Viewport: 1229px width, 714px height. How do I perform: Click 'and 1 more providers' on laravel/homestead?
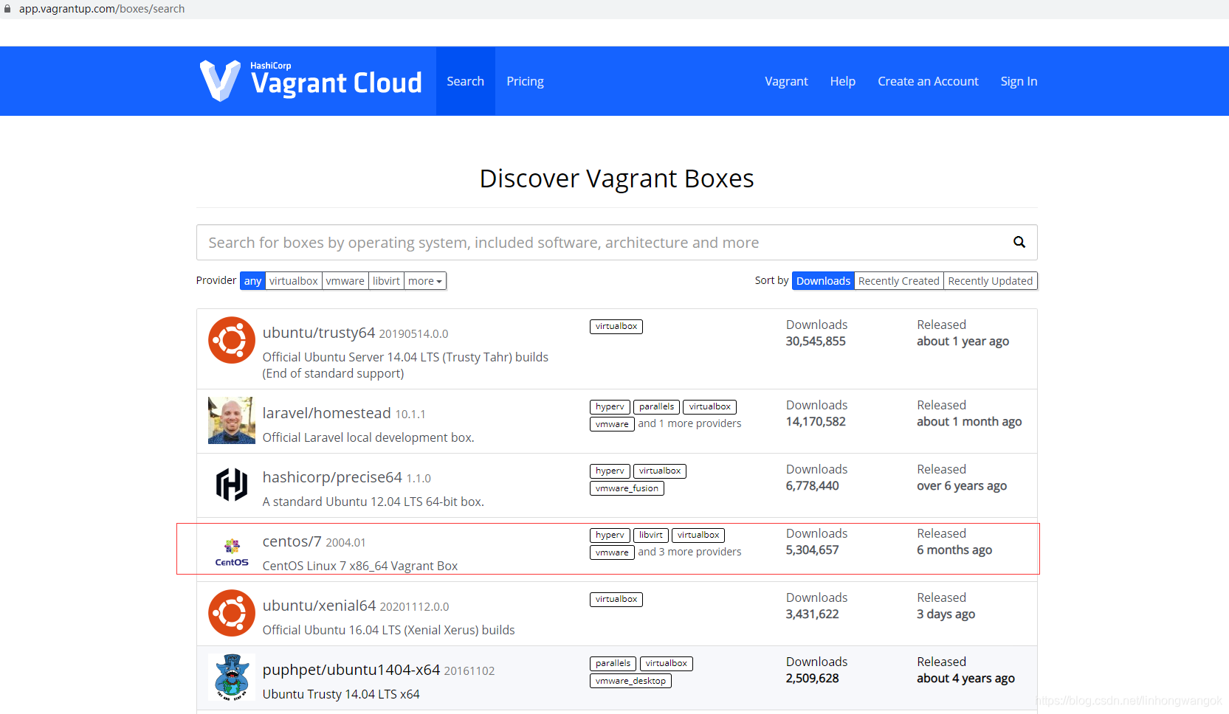click(689, 423)
